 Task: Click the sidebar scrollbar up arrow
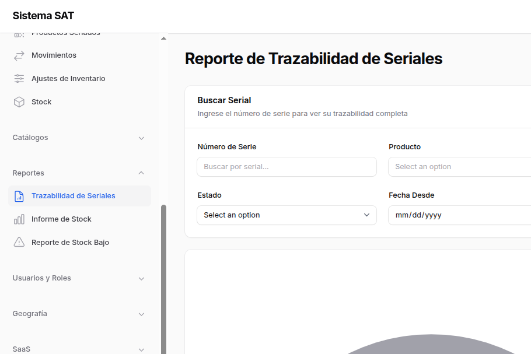click(x=163, y=38)
